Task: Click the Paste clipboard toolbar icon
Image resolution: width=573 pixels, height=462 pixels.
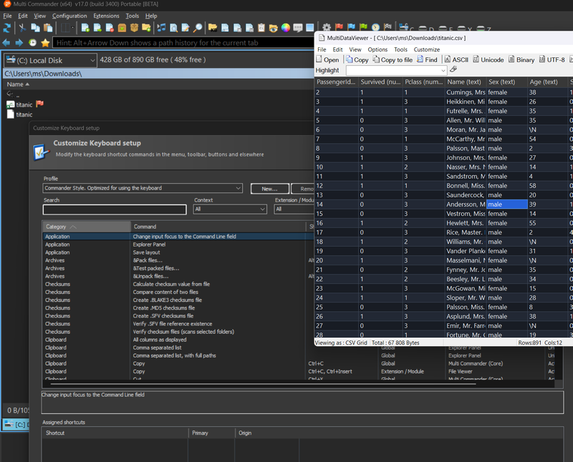Action: (x=48, y=28)
